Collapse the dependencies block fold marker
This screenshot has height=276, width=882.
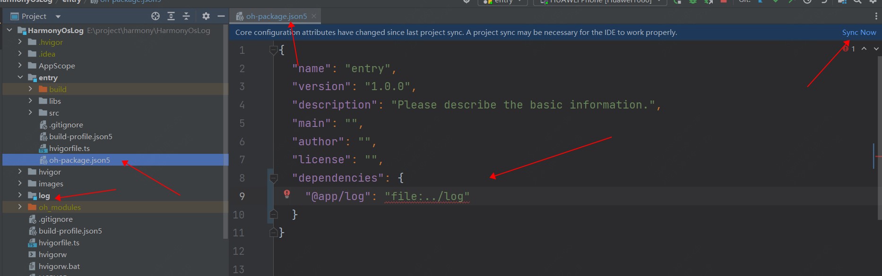click(273, 178)
